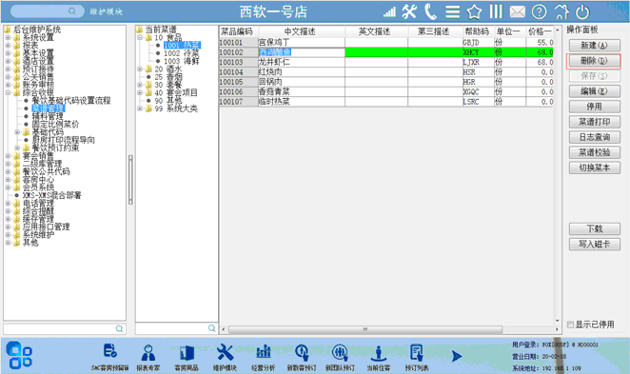Open 当前住客 from bottom toolbar

pyautogui.click(x=379, y=357)
